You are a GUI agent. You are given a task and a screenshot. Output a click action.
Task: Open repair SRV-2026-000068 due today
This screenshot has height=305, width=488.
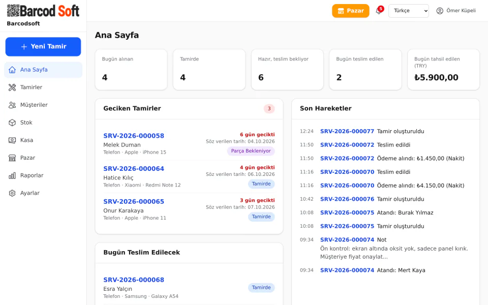(134, 280)
